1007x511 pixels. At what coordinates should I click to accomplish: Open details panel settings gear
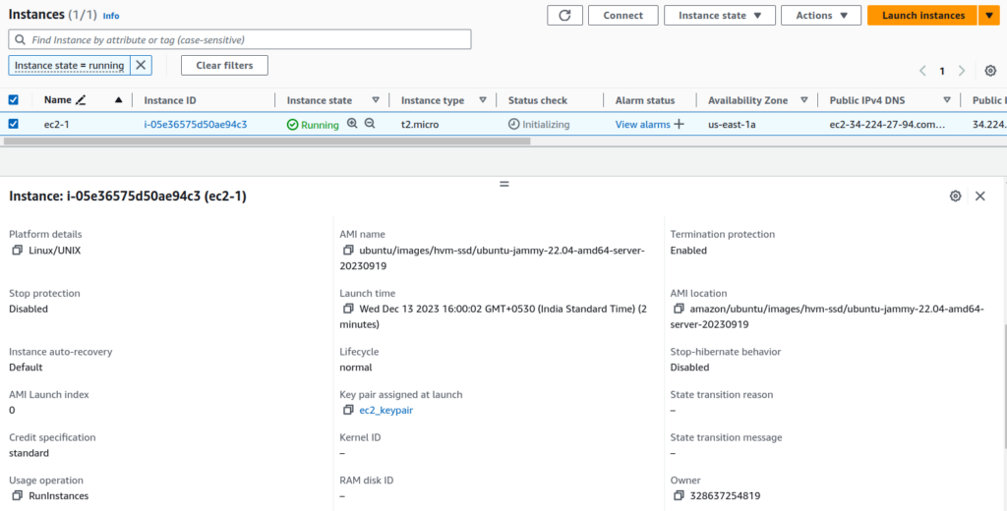[x=955, y=197]
